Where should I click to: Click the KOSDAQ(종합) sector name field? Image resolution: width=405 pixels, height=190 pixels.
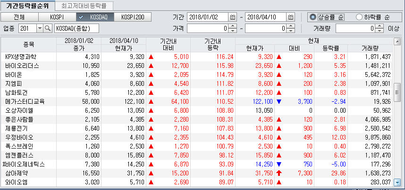tap(77, 28)
